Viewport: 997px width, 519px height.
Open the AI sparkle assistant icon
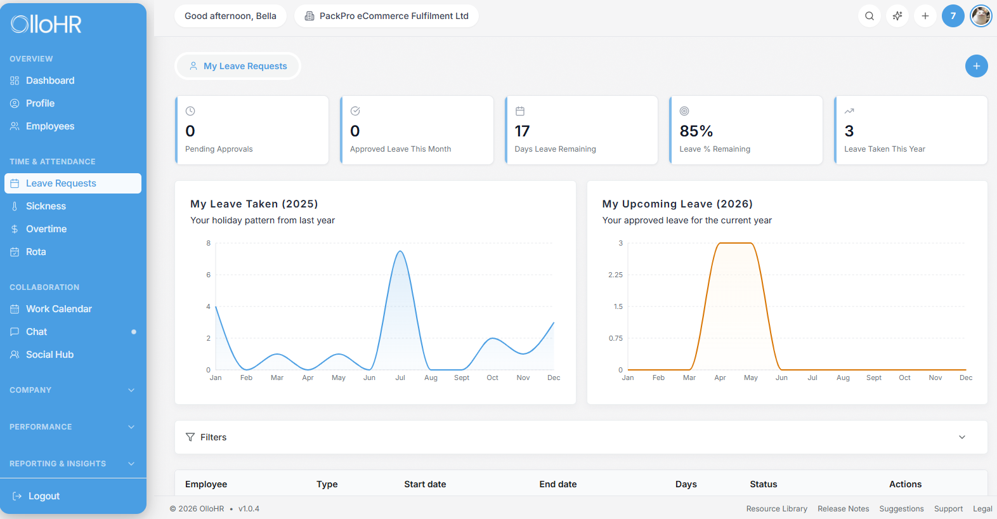coord(897,16)
